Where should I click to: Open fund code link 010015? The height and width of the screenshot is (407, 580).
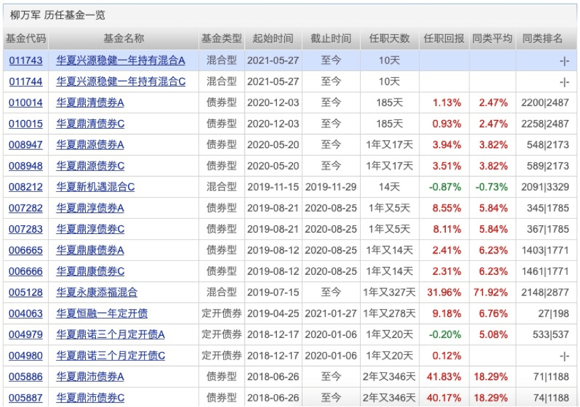(x=25, y=123)
